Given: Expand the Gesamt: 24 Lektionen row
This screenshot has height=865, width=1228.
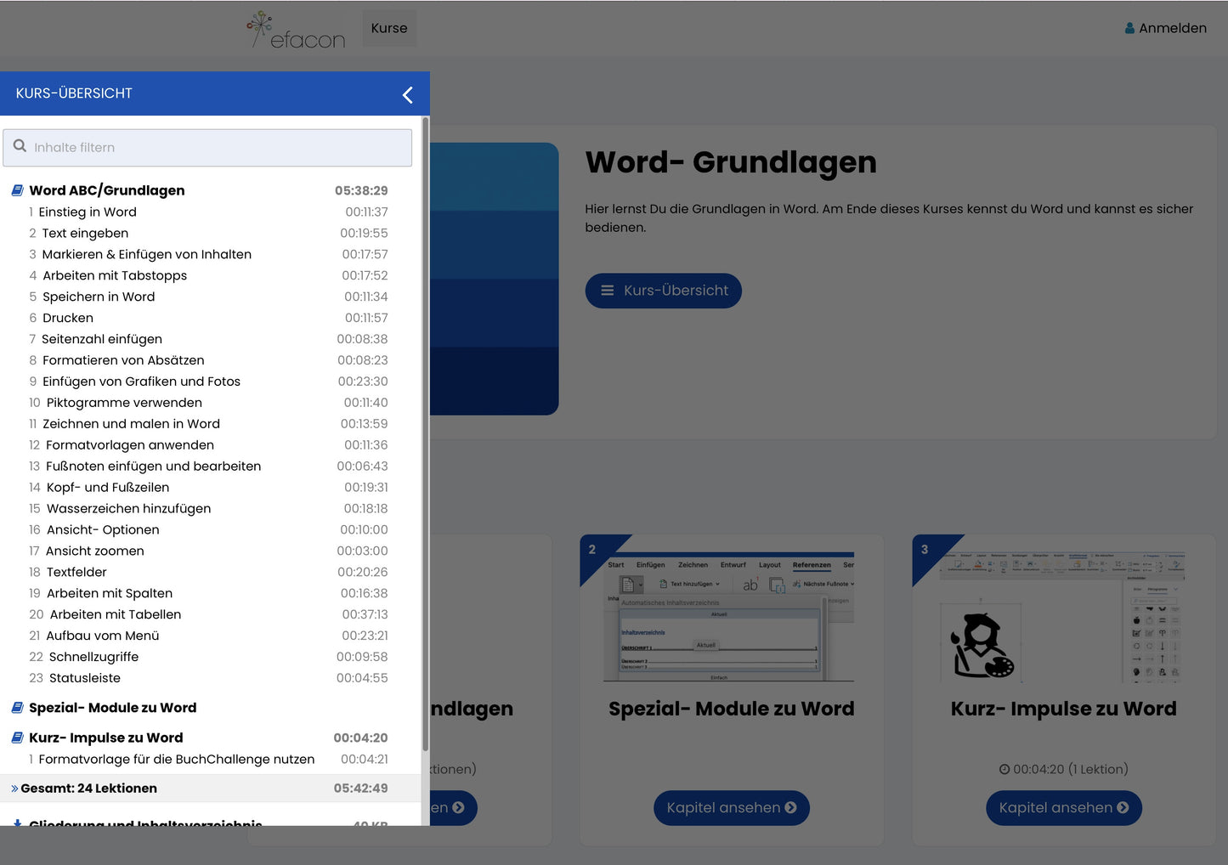Looking at the screenshot, I should [88, 789].
